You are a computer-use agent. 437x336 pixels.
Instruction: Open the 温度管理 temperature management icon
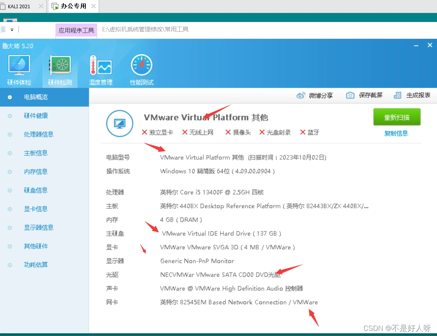pos(101,66)
